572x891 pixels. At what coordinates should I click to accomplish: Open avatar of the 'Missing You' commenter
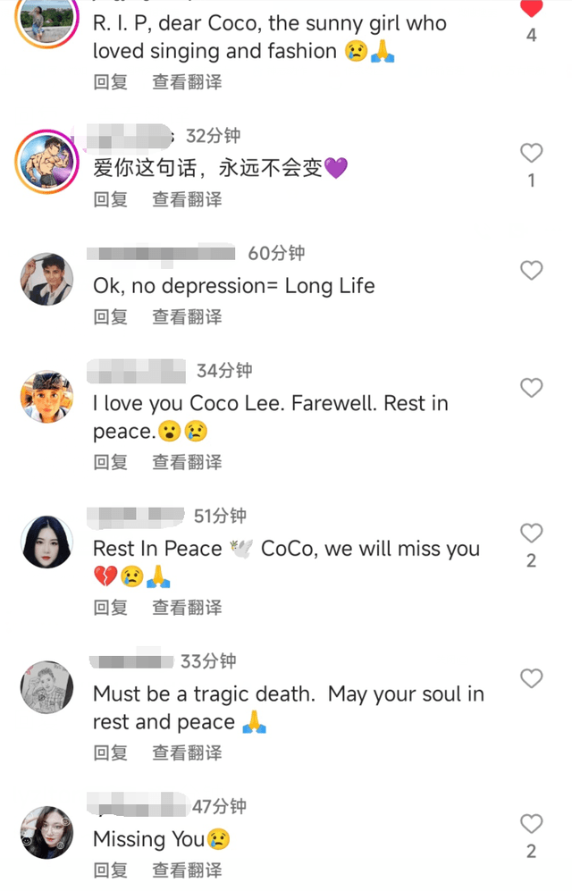(x=47, y=833)
